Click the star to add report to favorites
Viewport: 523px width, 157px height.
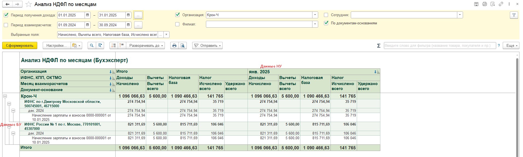[28, 4]
